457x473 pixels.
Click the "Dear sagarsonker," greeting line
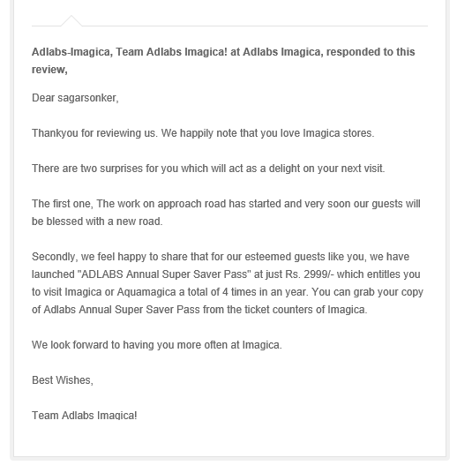coord(75,98)
